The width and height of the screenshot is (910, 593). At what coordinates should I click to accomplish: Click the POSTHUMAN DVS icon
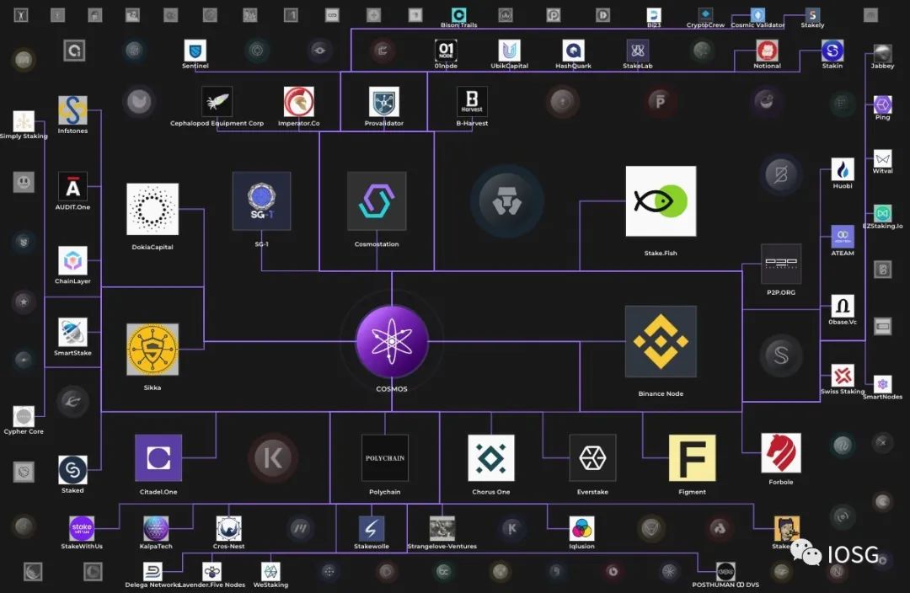(725, 572)
